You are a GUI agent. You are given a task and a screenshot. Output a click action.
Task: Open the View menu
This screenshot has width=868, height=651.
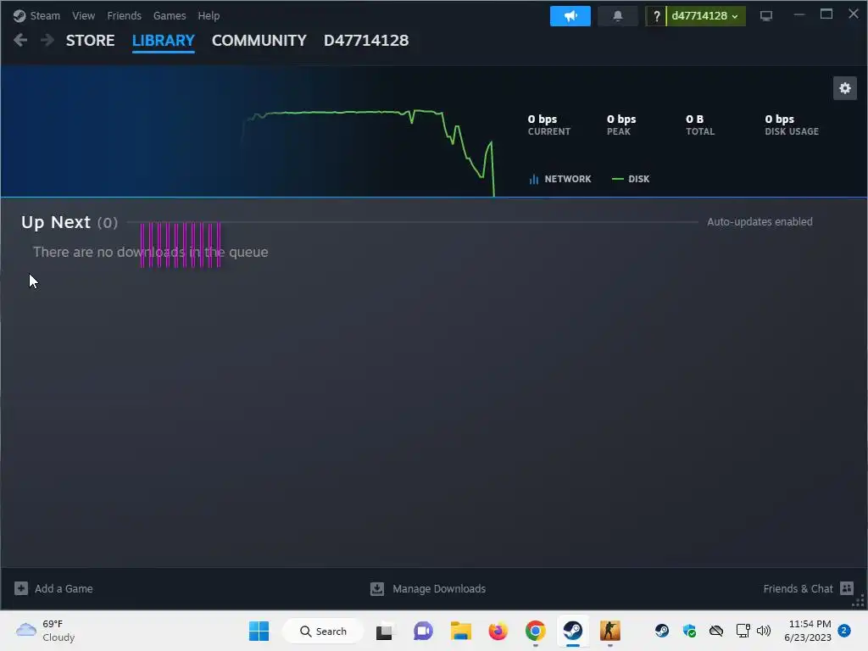84,15
